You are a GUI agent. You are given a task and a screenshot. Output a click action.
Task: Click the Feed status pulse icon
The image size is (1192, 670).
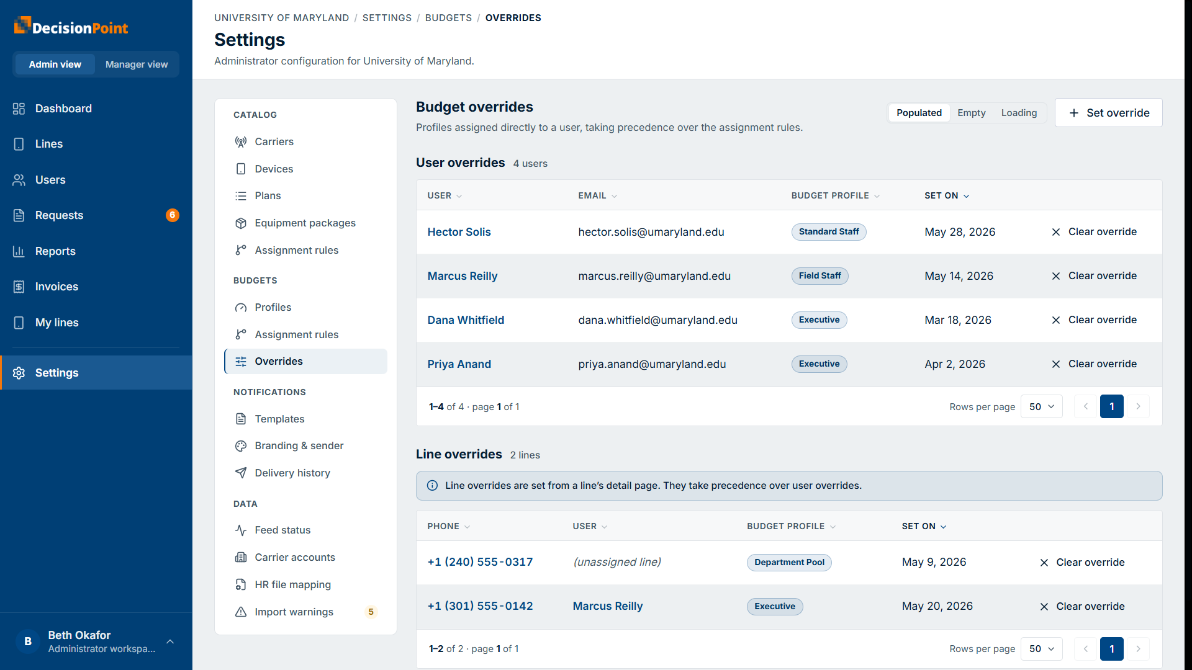click(x=241, y=530)
